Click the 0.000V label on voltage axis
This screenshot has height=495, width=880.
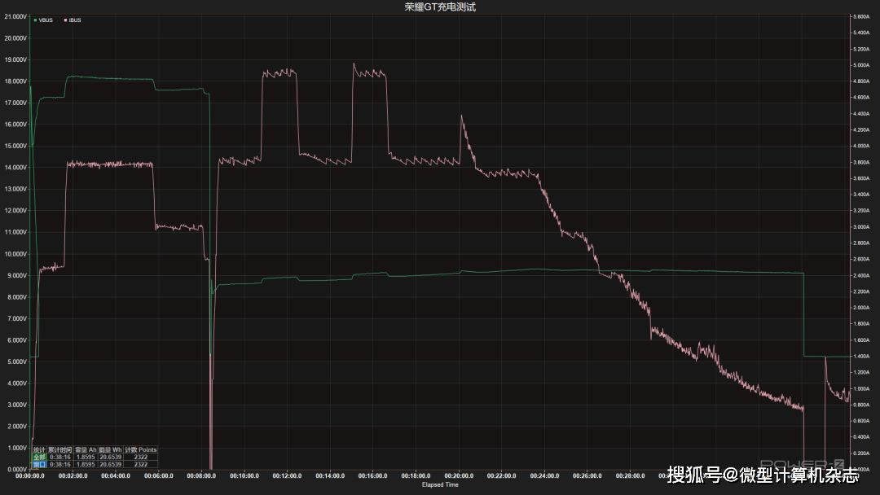pos(17,470)
